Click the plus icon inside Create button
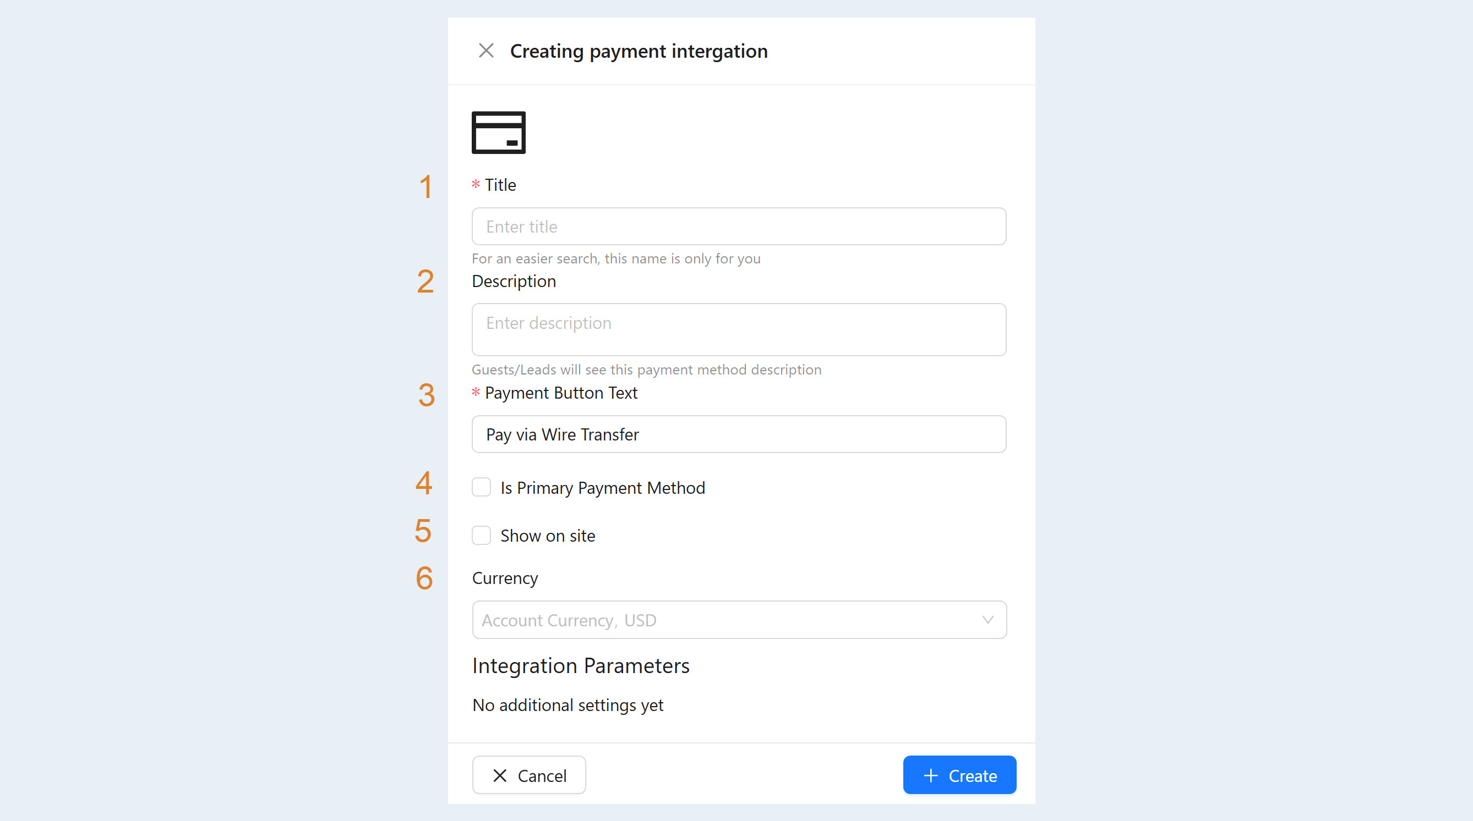Screen dimensions: 1473x821 click(930, 775)
